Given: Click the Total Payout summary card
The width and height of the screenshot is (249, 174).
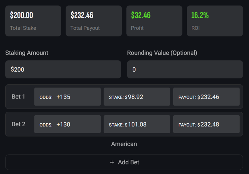Looking at the screenshot, I should coord(94,21).
